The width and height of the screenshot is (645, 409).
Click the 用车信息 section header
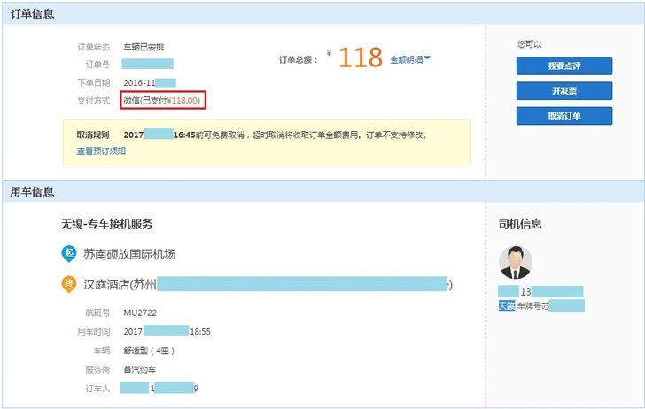coord(32,192)
